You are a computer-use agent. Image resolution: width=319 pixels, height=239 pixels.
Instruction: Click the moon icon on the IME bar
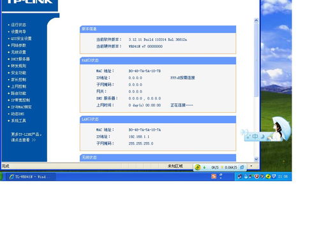coord(263,136)
